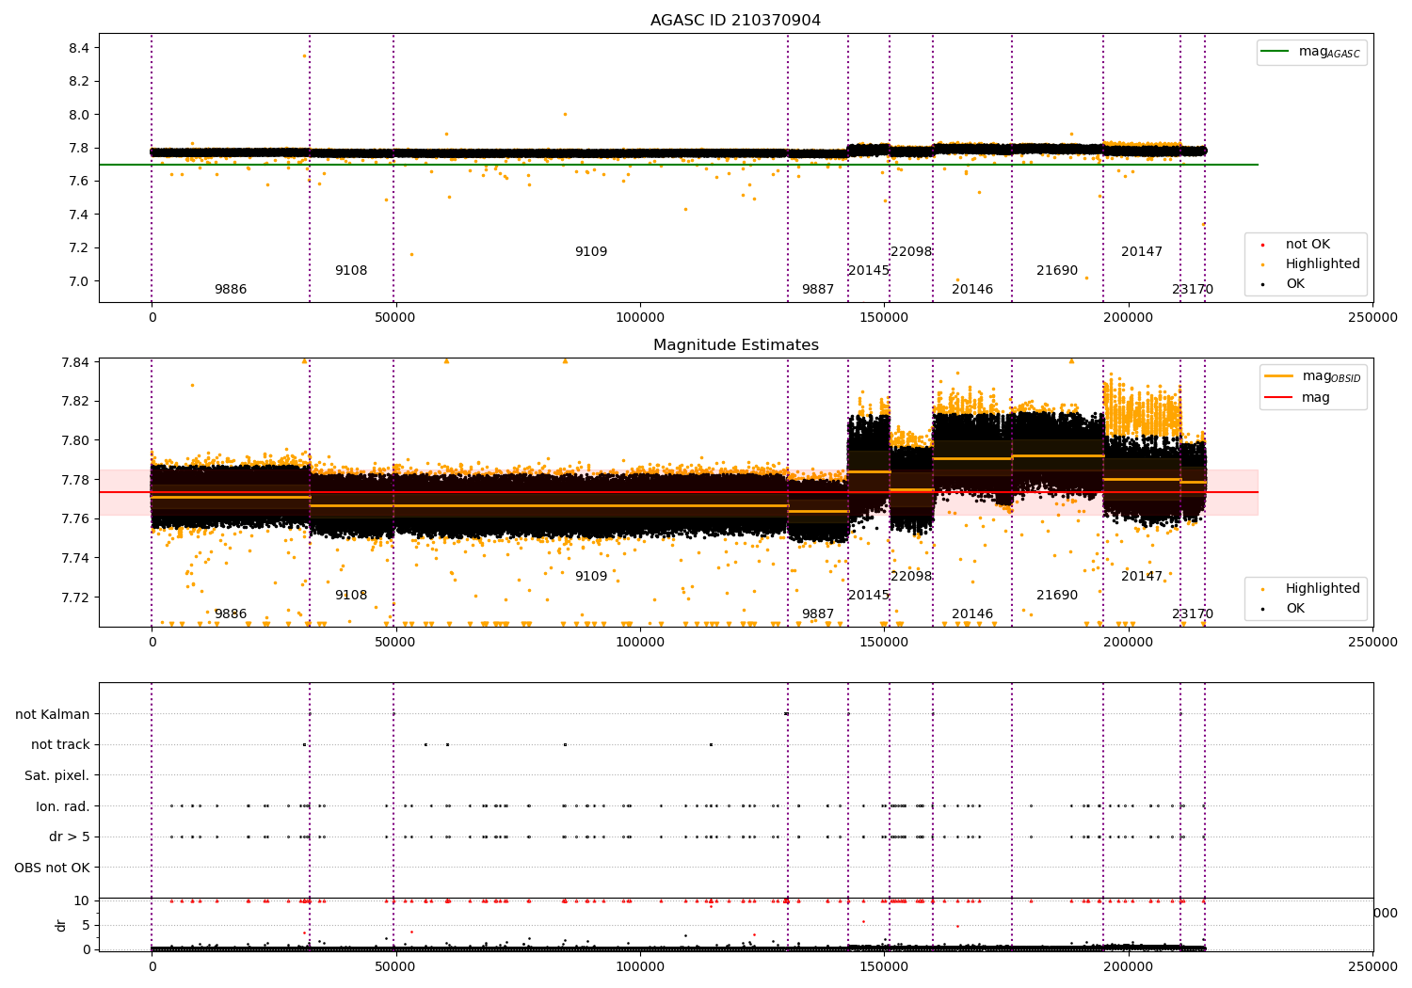Click 'Highlighted' legend entry in Magnitude Estimates plot

click(x=1308, y=589)
